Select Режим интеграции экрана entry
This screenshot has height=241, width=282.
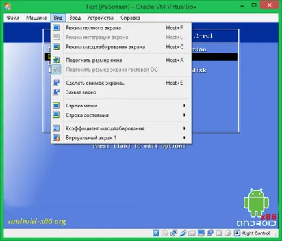coord(122,37)
